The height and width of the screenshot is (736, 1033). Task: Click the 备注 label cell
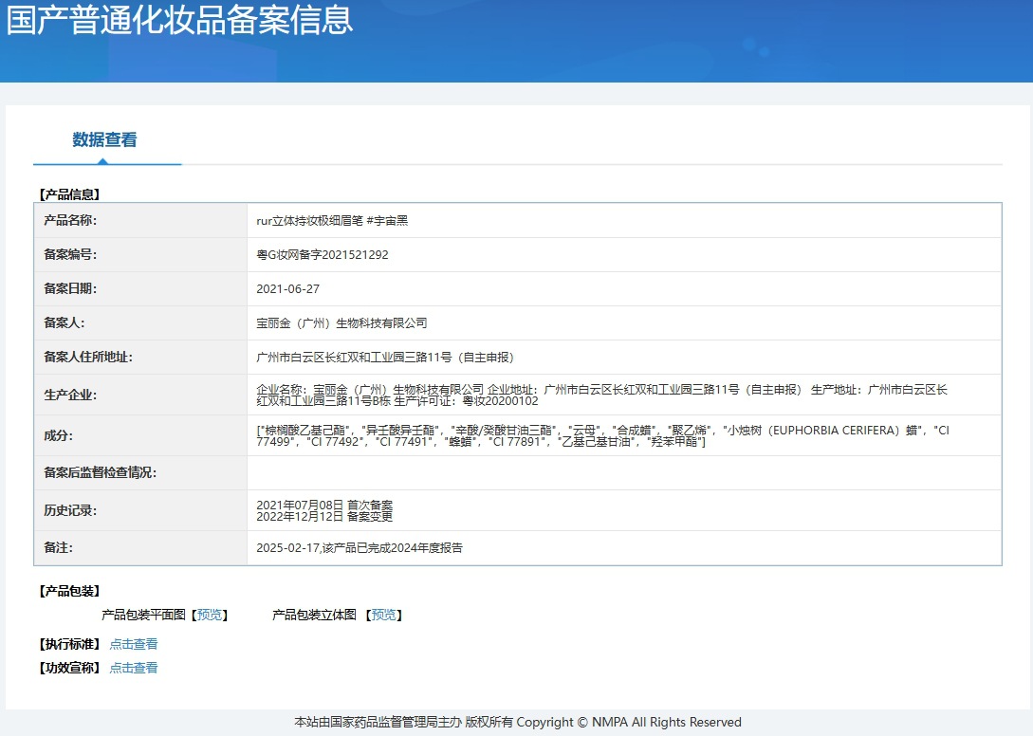click(x=140, y=548)
